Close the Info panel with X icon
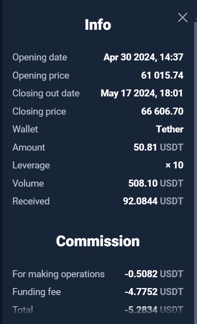Viewport: 197px width, 324px height. 183,17
